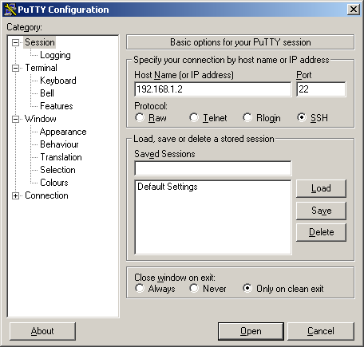Close the PuTTY Configuration window

[x=354, y=10]
